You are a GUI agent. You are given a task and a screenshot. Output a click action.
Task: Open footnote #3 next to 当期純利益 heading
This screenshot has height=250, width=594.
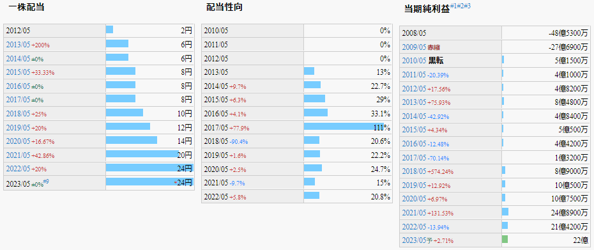click(x=467, y=6)
